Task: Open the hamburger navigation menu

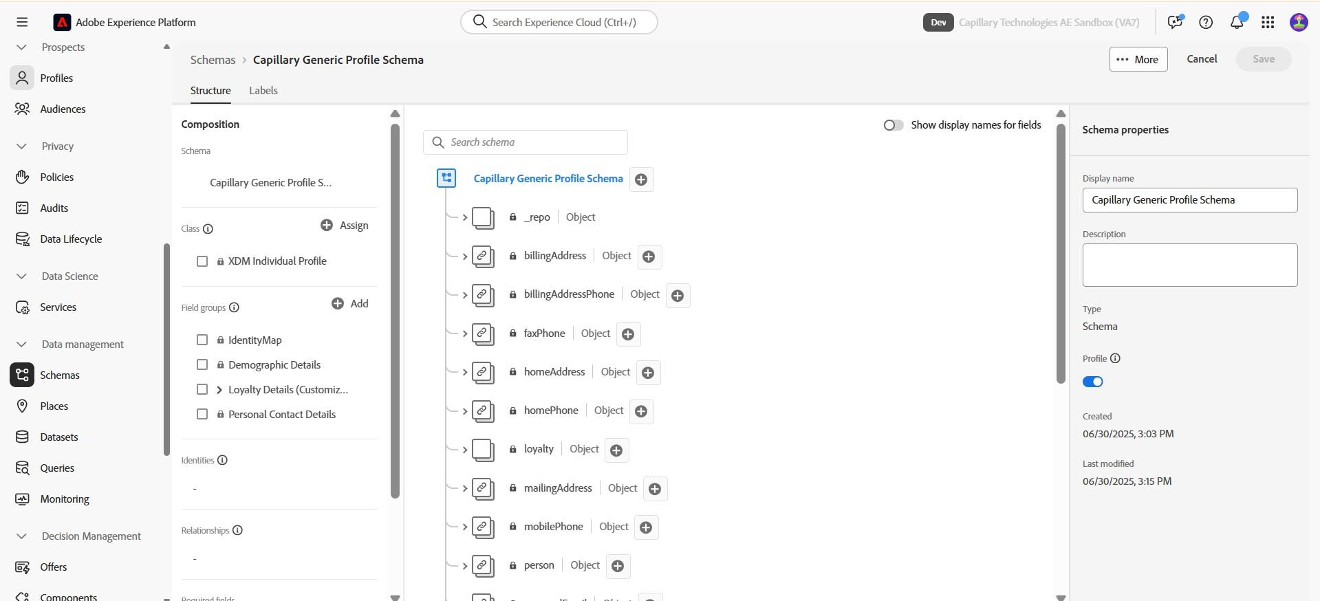Action: tap(22, 22)
